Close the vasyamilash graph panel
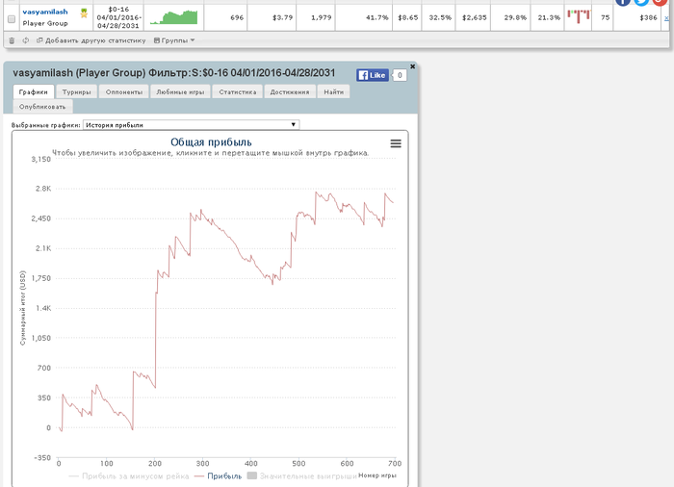674x487 pixels. click(x=413, y=66)
